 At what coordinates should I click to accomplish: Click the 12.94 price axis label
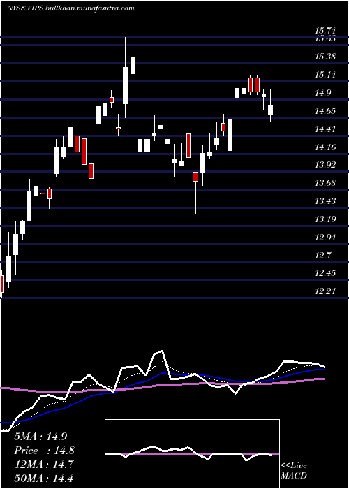(325, 238)
